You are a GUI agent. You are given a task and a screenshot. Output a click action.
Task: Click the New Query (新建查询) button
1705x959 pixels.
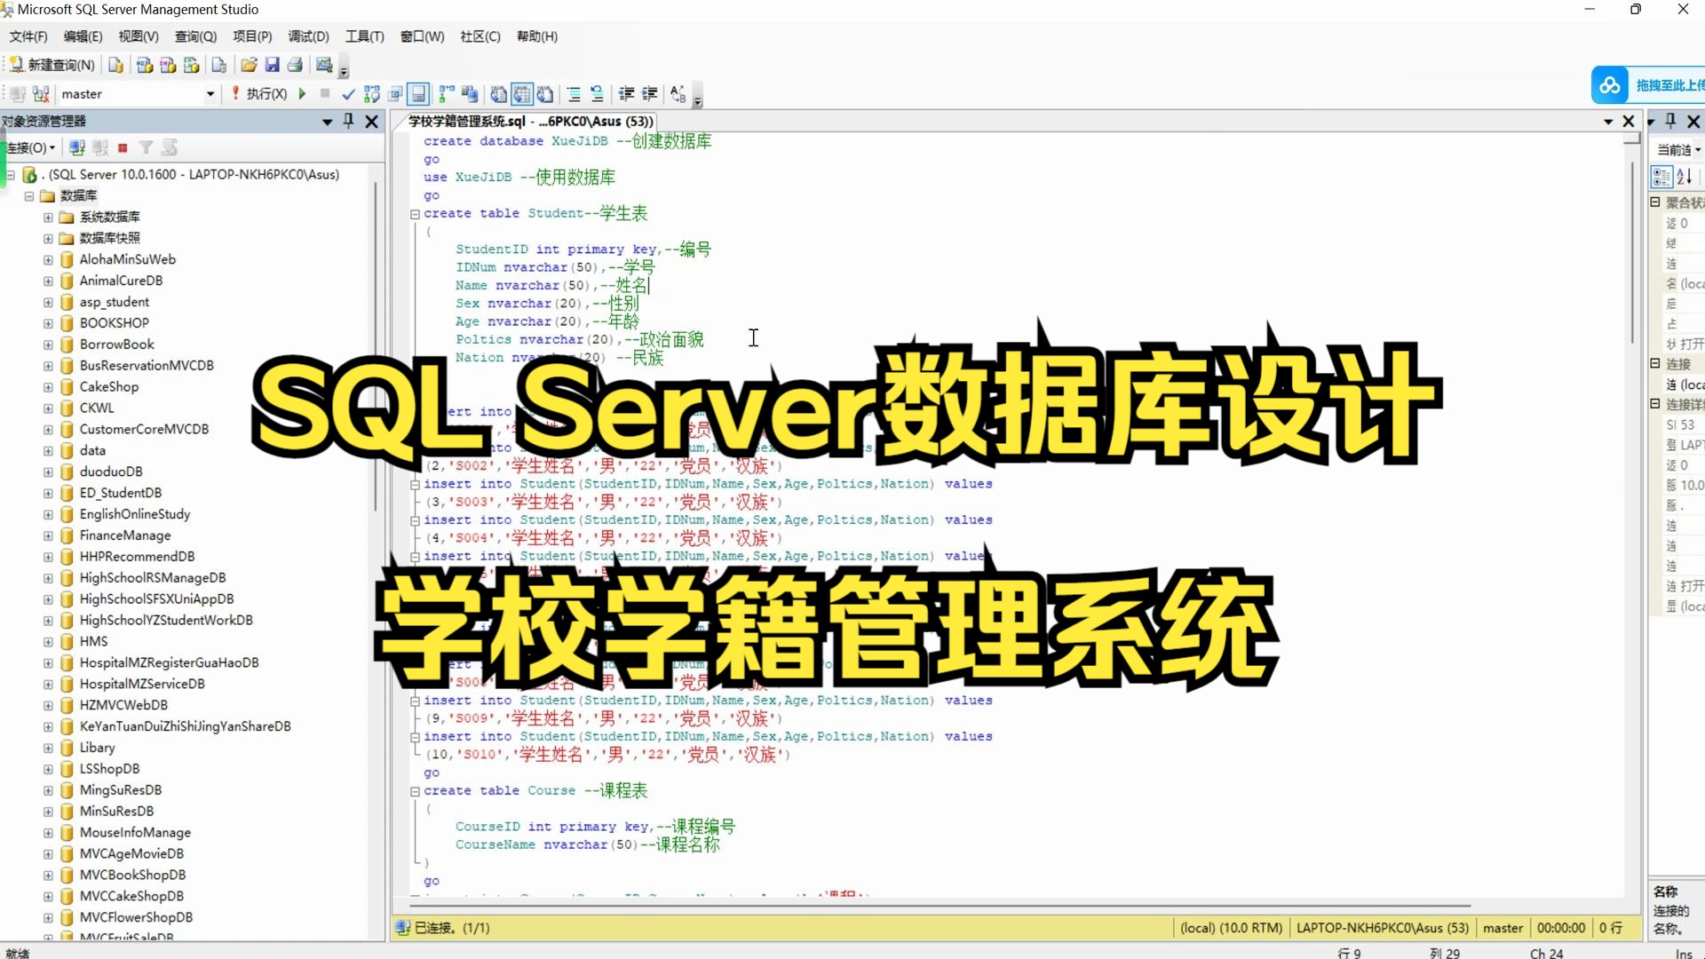tap(52, 65)
